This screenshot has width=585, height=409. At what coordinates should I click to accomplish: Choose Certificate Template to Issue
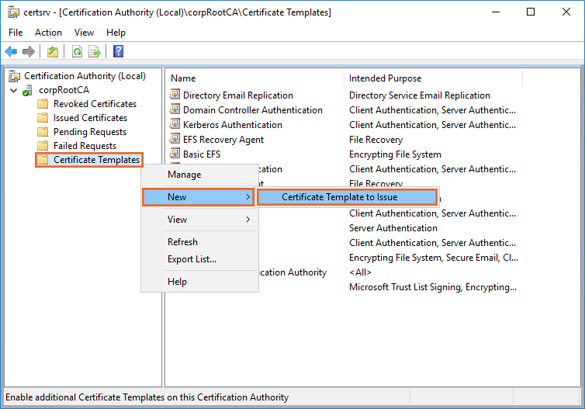pyautogui.click(x=346, y=197)
